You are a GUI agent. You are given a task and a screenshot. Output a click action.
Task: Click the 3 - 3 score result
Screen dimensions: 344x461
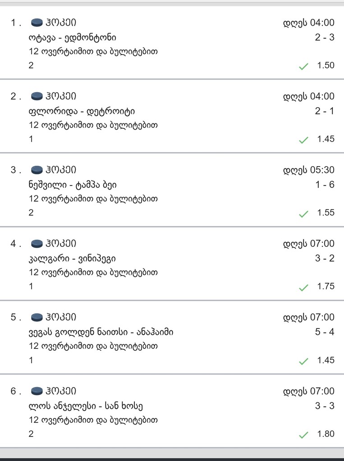325,406
